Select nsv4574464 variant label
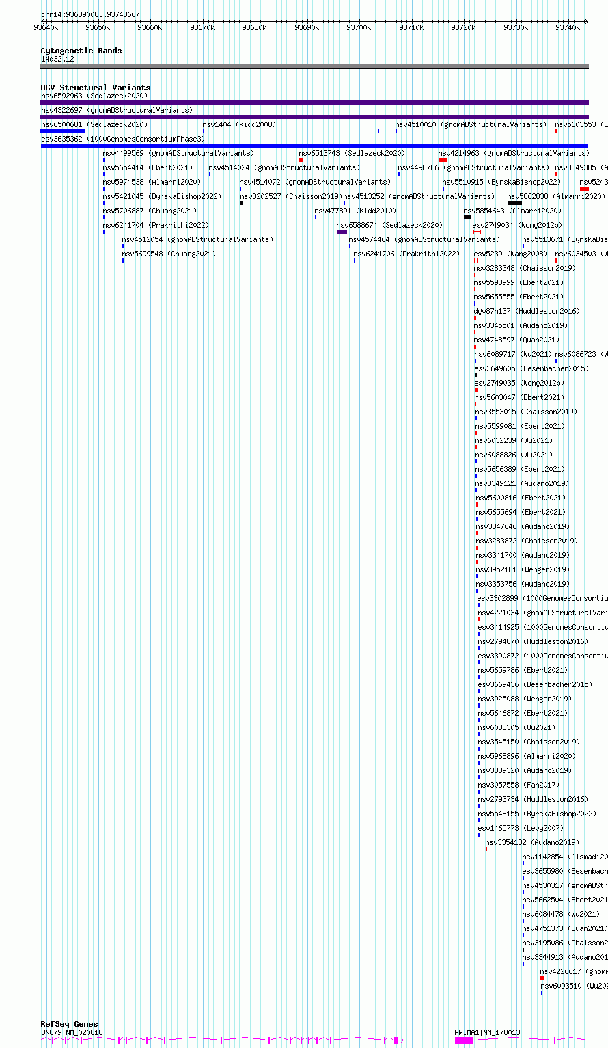Image resolution: width=608 pixels, height=1048 pixels. click(x=424, y=239)
